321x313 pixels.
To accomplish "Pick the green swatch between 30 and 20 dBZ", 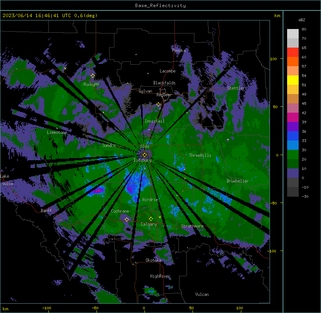I will coord(293,155).
